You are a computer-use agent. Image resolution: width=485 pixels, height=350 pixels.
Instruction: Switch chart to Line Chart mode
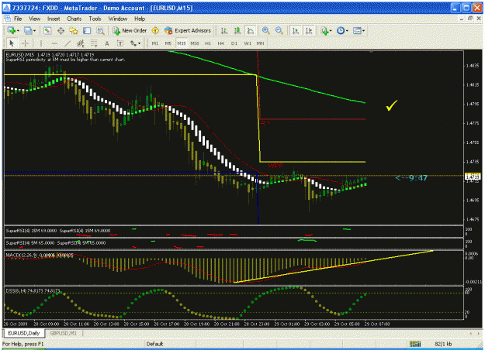click(x=250, y=30)
